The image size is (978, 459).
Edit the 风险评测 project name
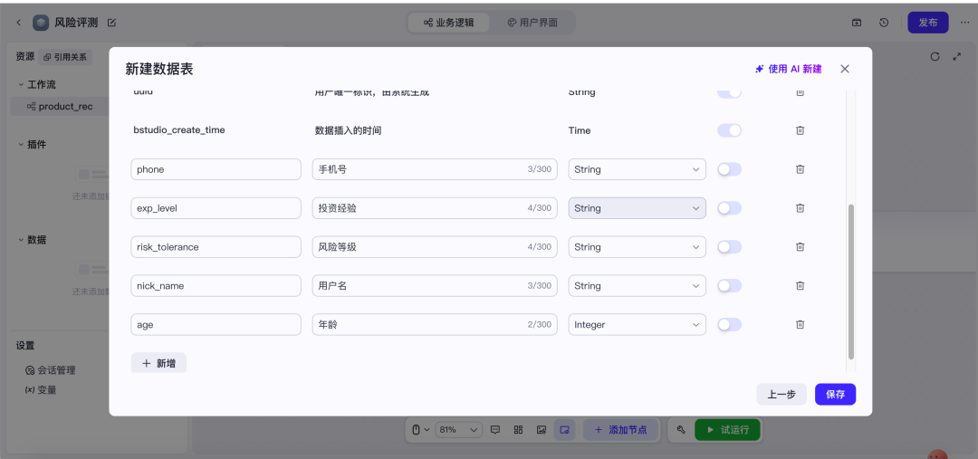(x=111, y=23)
